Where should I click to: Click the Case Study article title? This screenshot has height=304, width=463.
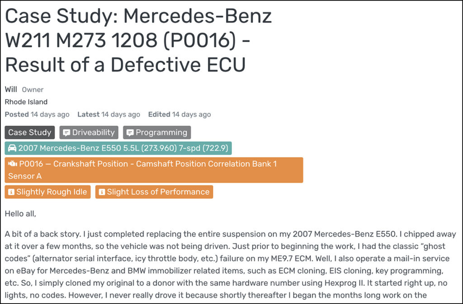pos(138,41)
